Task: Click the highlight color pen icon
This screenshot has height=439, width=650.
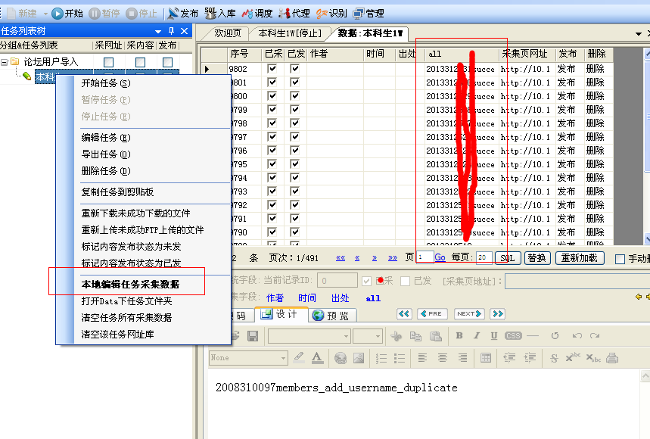Action: 298,358
